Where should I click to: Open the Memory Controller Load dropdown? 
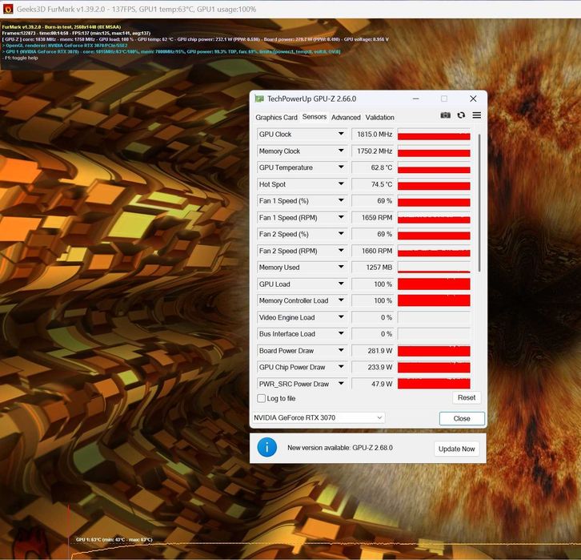click(341, 300)
